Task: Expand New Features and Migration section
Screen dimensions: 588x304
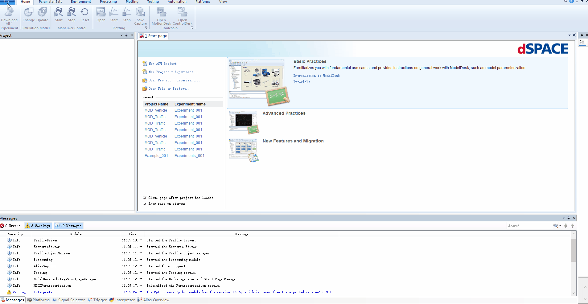Action: pyautogui.click(x=293, y=141)
